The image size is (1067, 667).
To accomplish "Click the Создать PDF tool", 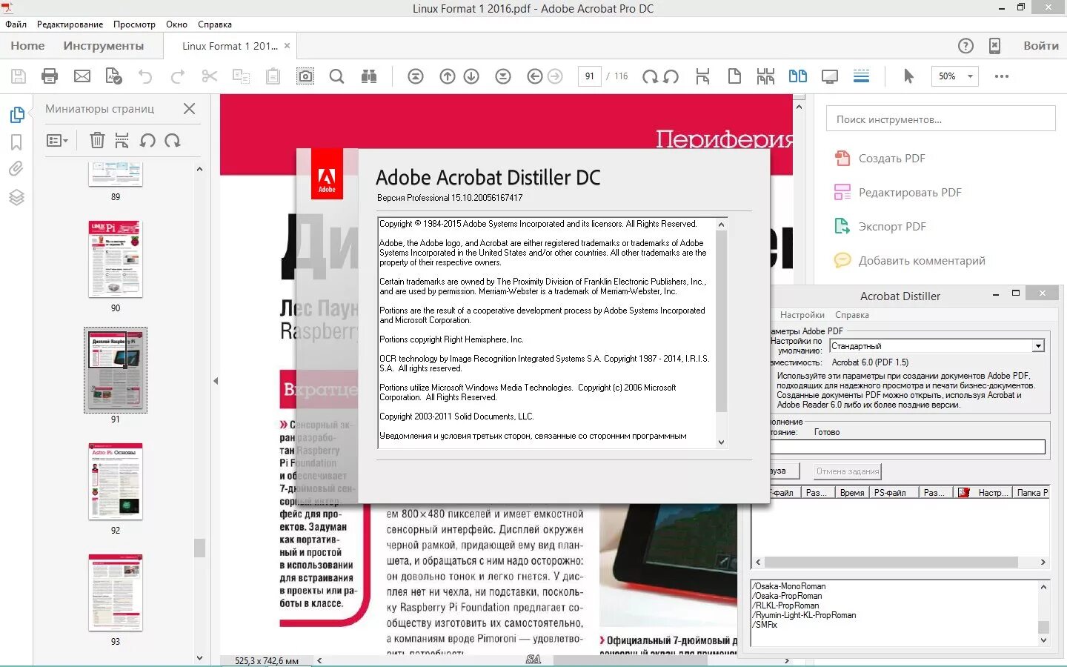I will (x=880, y=158).
